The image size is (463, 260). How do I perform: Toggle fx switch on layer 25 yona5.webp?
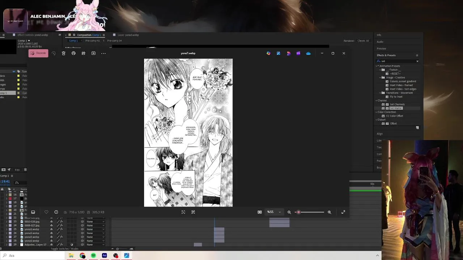61,229
